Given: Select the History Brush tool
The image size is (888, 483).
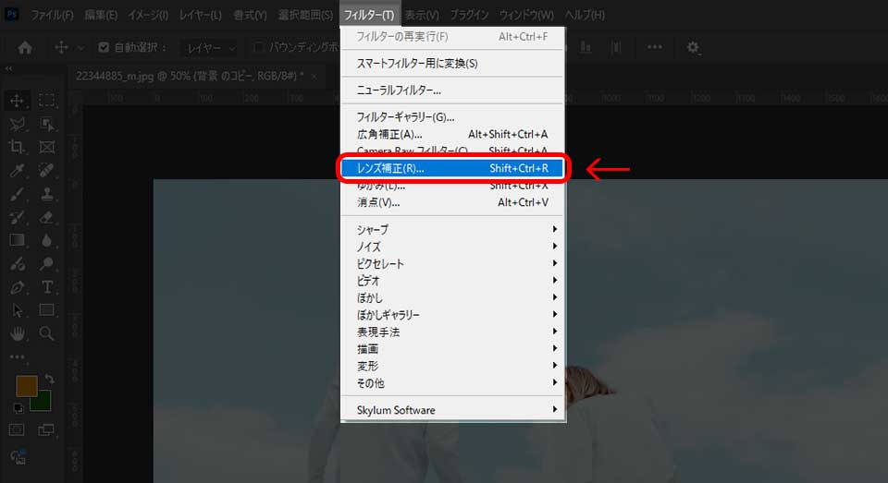Looking at the screenshot, I should tap(17, 217).
